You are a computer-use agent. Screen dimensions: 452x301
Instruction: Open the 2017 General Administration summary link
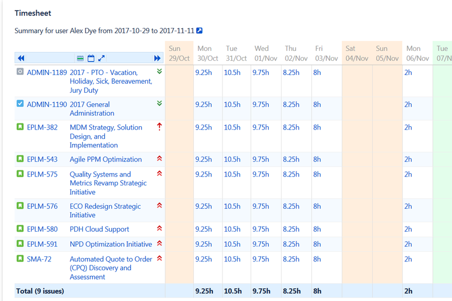coord(92,109)
